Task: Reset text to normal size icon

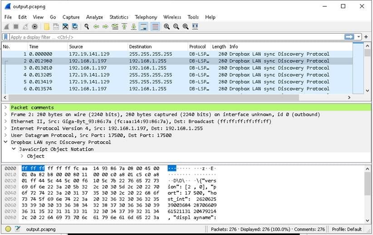Action: coord(186,27)
